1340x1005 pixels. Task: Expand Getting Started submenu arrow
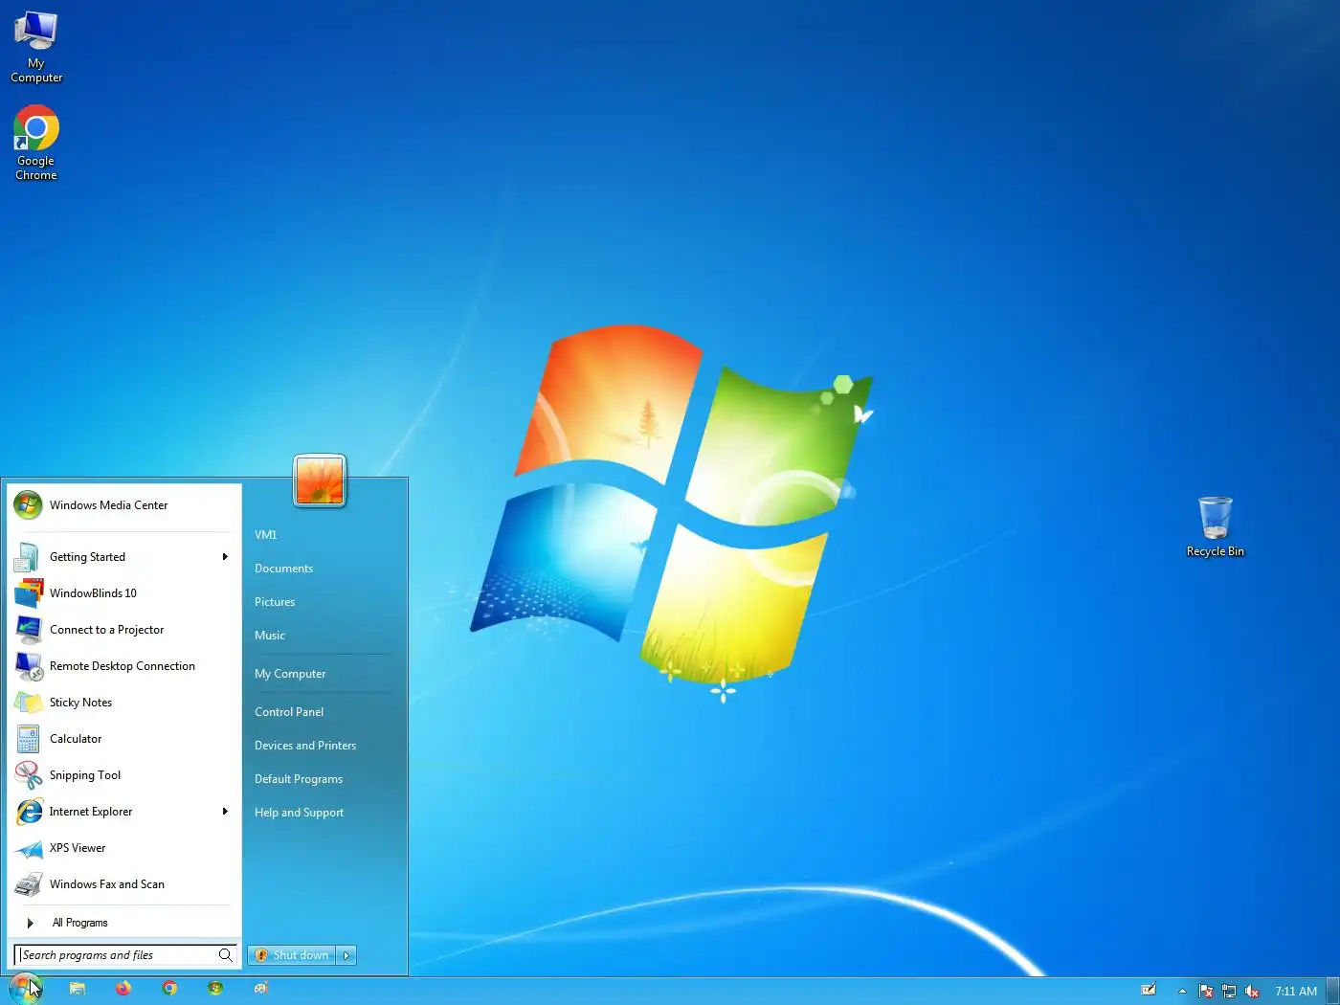[225, 557]
